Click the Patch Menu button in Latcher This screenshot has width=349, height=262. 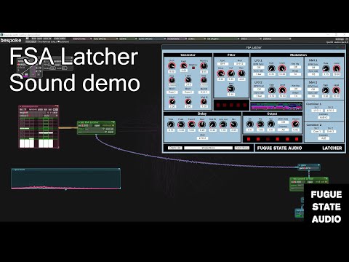(x=242, y=148)
